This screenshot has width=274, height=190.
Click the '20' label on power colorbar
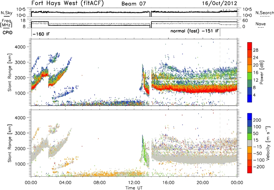256,65
